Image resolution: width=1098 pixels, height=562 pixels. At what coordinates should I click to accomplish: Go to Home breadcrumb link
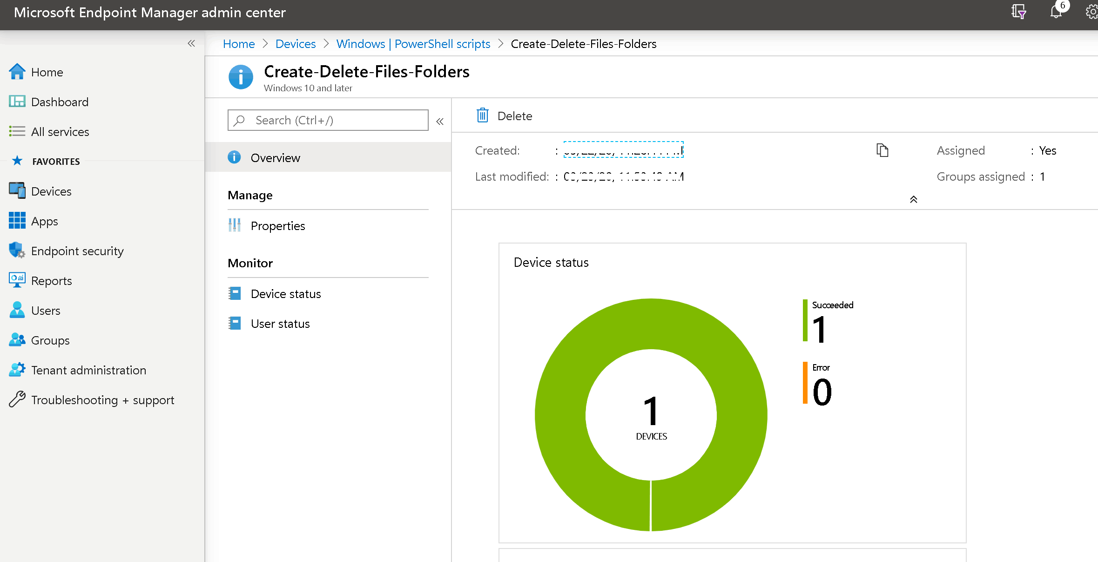click(239, 43)
